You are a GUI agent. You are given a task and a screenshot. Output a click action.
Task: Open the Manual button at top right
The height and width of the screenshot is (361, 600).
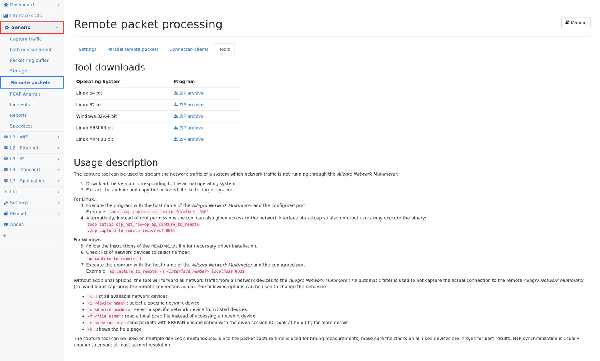[x=576, y=23]
